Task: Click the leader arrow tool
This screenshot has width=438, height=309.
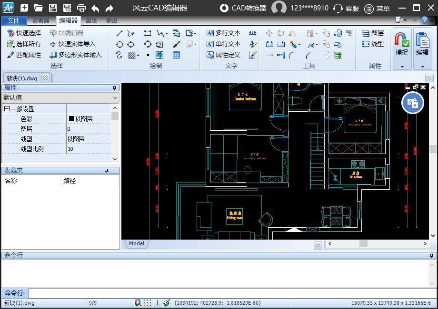Action: pyautogui.click(x=176, y=44)
